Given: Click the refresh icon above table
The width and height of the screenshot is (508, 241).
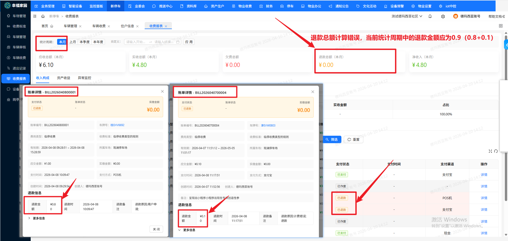Looking at the screenshot, I should click(x=496, y=151).
